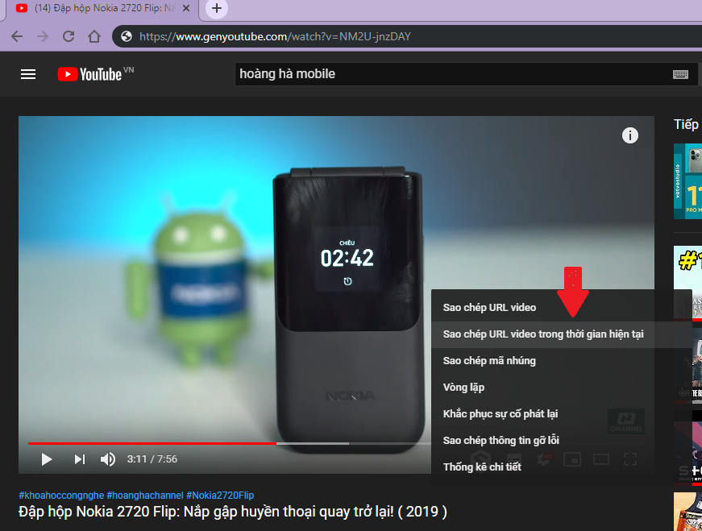Open site information in the address bar
This screenshot has width=702, height=531.
pyautogui.click(x=125, y=35)
